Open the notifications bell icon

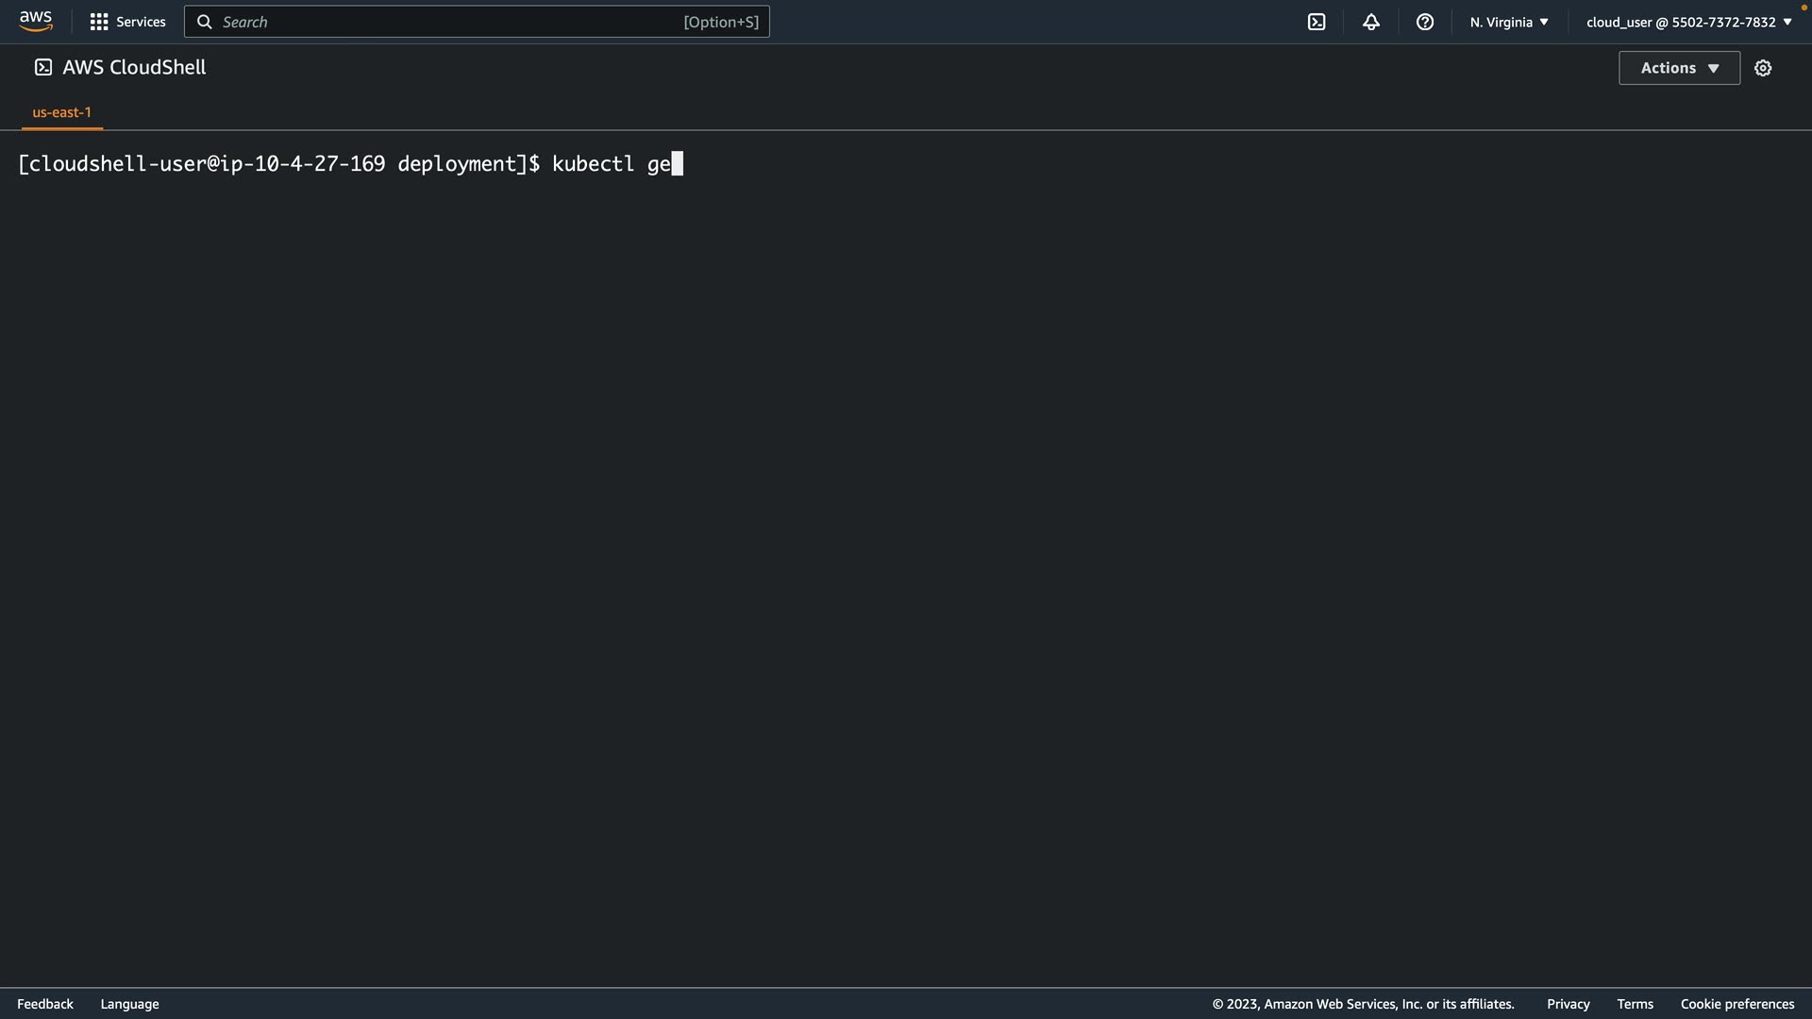pyautogui.click(x=1371, y=22)
